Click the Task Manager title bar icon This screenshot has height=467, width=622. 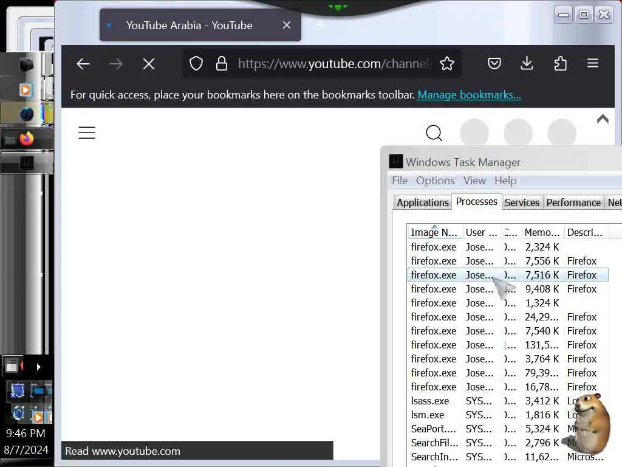[x=396, y=161]
